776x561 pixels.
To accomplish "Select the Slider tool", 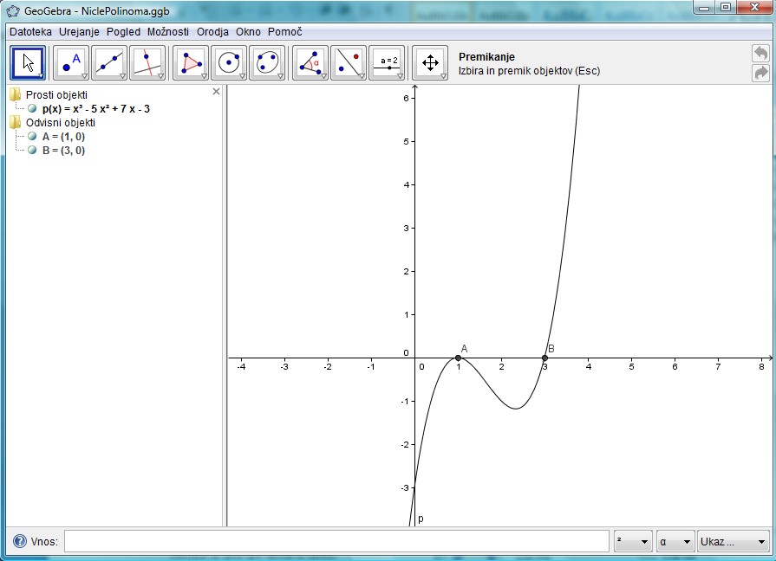I will [387, 62].
